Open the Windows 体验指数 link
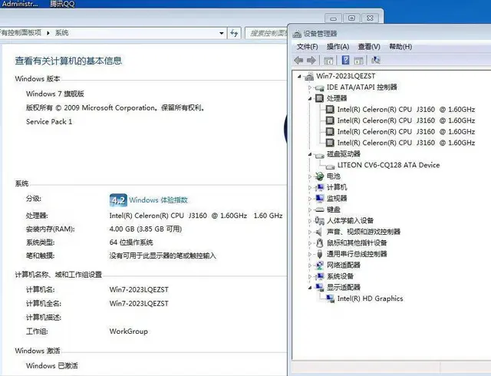Image resolution: width=491 pixels, height=376 pixels. coord(158,200)
